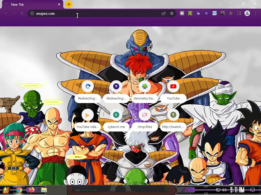View site information for snopes.com

(32, 13)
